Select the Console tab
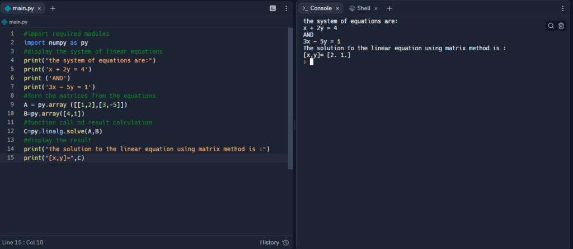Screen dimensions: 573x249 (321, 8)
